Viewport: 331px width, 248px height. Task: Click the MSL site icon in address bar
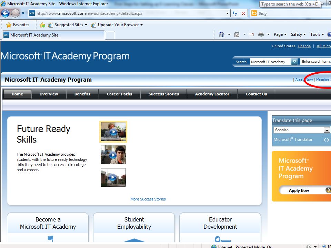click(x=32, y=13)
